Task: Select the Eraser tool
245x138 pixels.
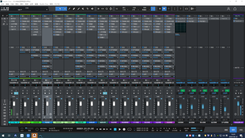Action: click(x=74, y=9)
